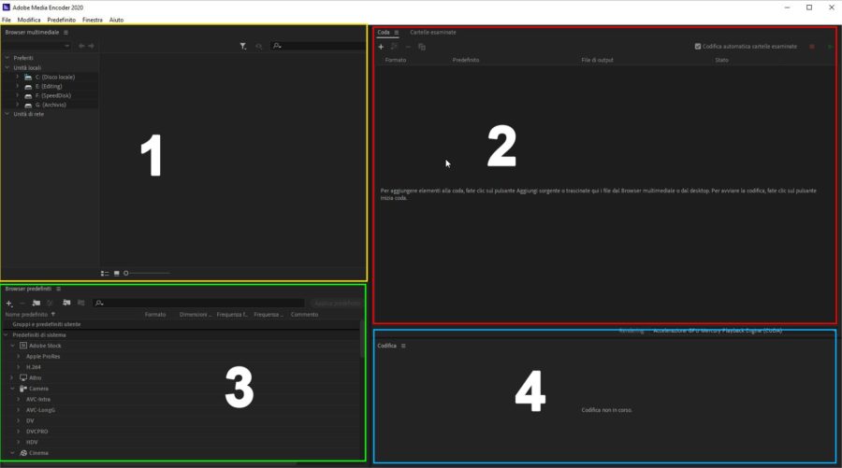Open the Predefinito menu
Viewport: 842px width, 468px height.
[x=61, y=20]
